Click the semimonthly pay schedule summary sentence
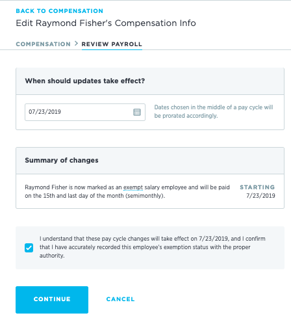The width and height of the screenshot is (291, 322). point(127,191)
